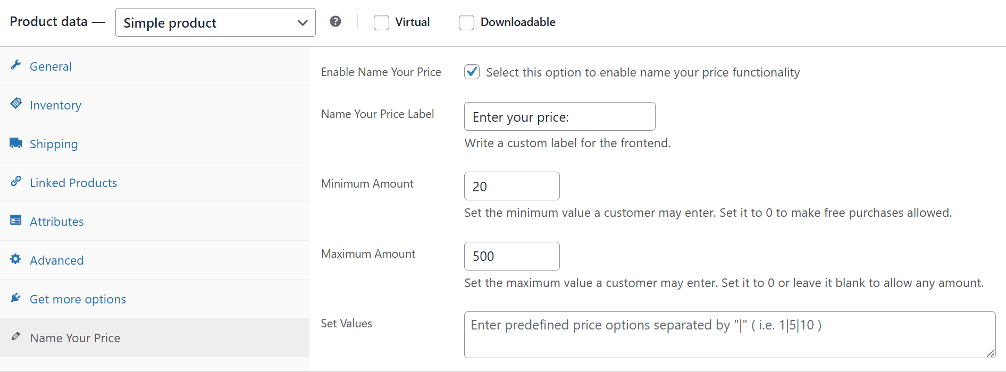Click the 'Set Values' label

(x=346, y=324)
